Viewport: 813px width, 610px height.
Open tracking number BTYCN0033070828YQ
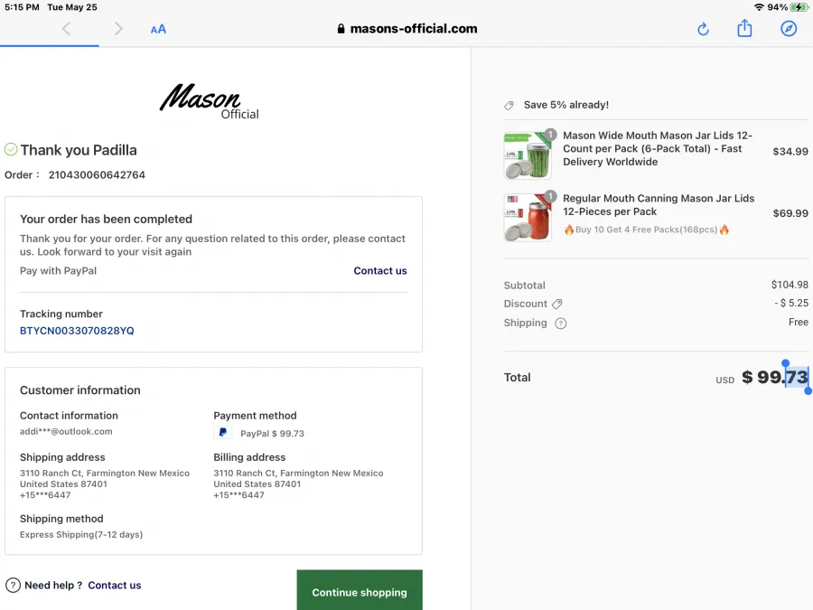[77, 331]
